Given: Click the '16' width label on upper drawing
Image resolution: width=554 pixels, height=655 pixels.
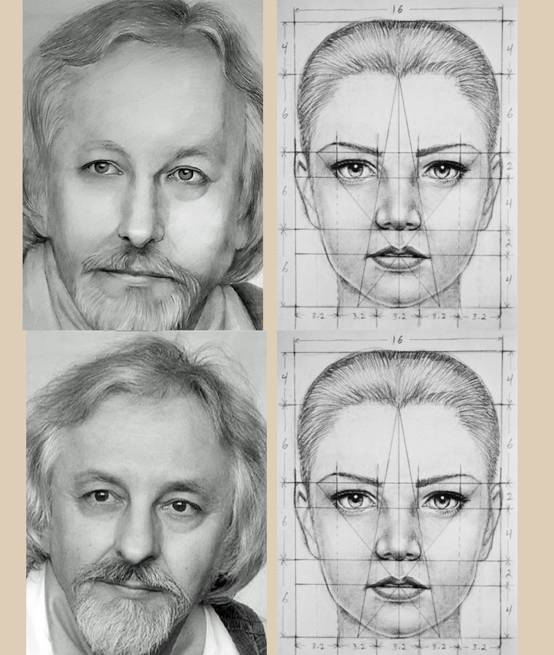Looking at the screenshot, I should point(397,9).
